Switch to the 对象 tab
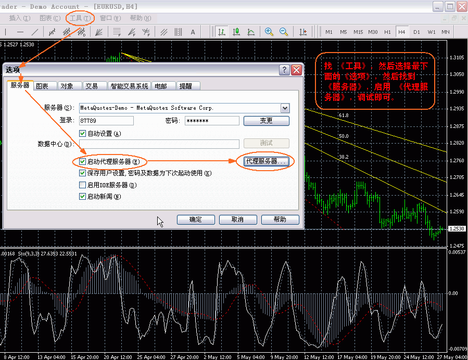Viewport: 468px width, 360px height. click(x=70, y=86)
